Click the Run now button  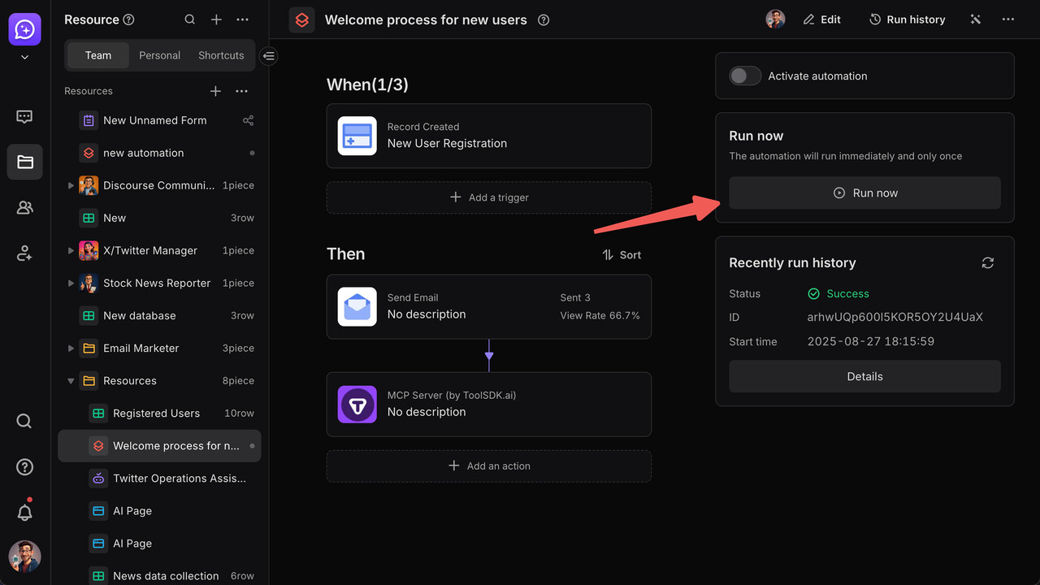864,193
